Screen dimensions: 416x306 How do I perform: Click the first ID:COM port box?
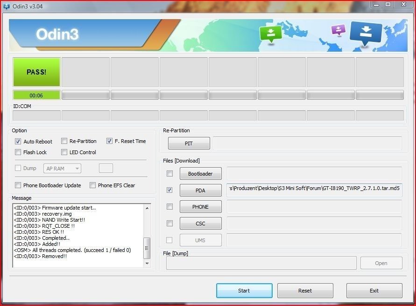coord(36,116)
